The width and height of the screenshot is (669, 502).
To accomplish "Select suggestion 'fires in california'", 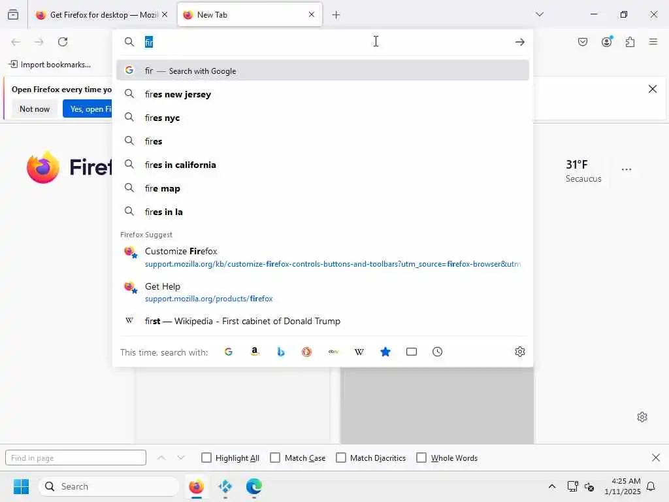I will (323, 165).
